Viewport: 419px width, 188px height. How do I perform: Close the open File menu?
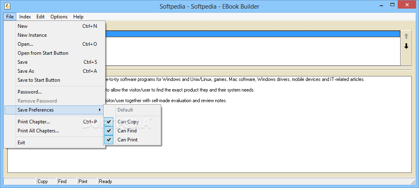(10, 17)
